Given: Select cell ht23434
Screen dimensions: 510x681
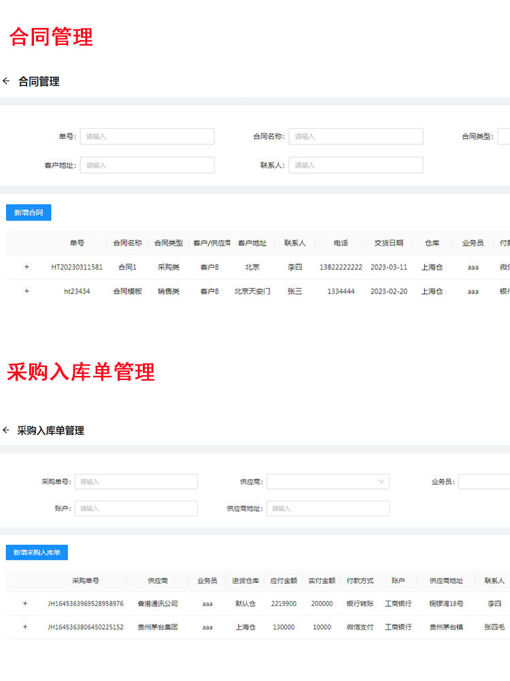Looking at the screenshot, I should coord(78,291).
